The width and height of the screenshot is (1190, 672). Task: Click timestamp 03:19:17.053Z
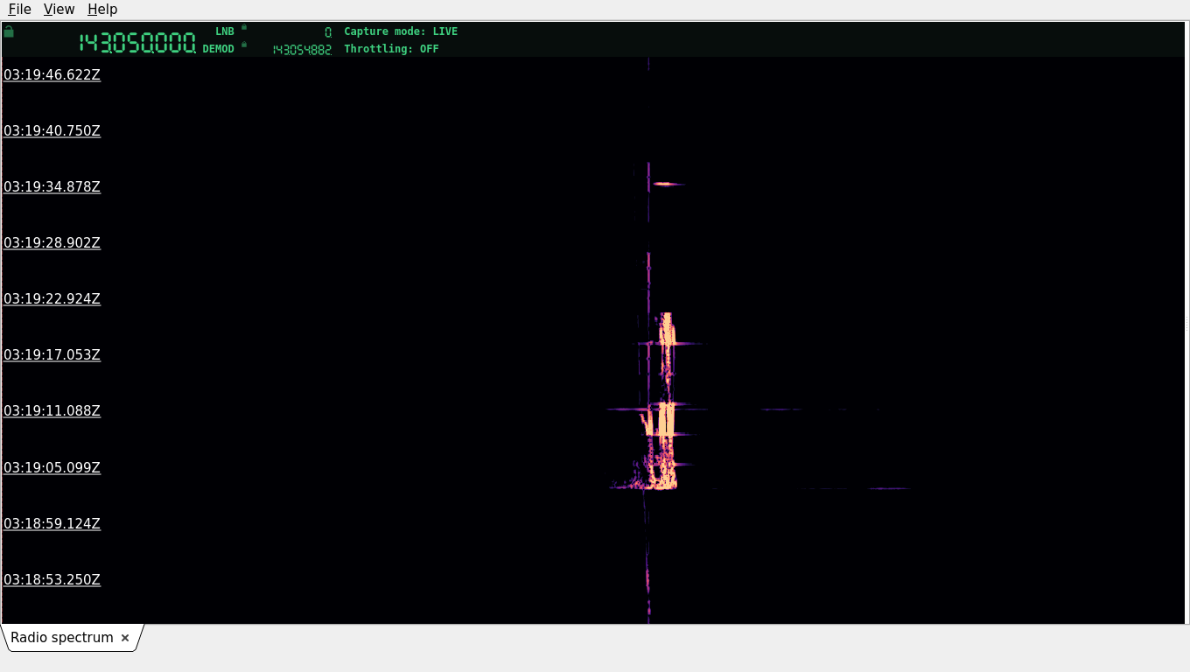pos(52,355)
